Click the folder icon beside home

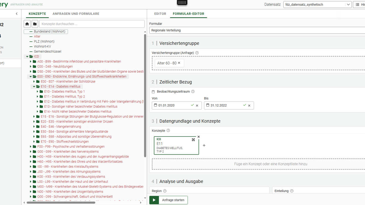pos(35,24)
